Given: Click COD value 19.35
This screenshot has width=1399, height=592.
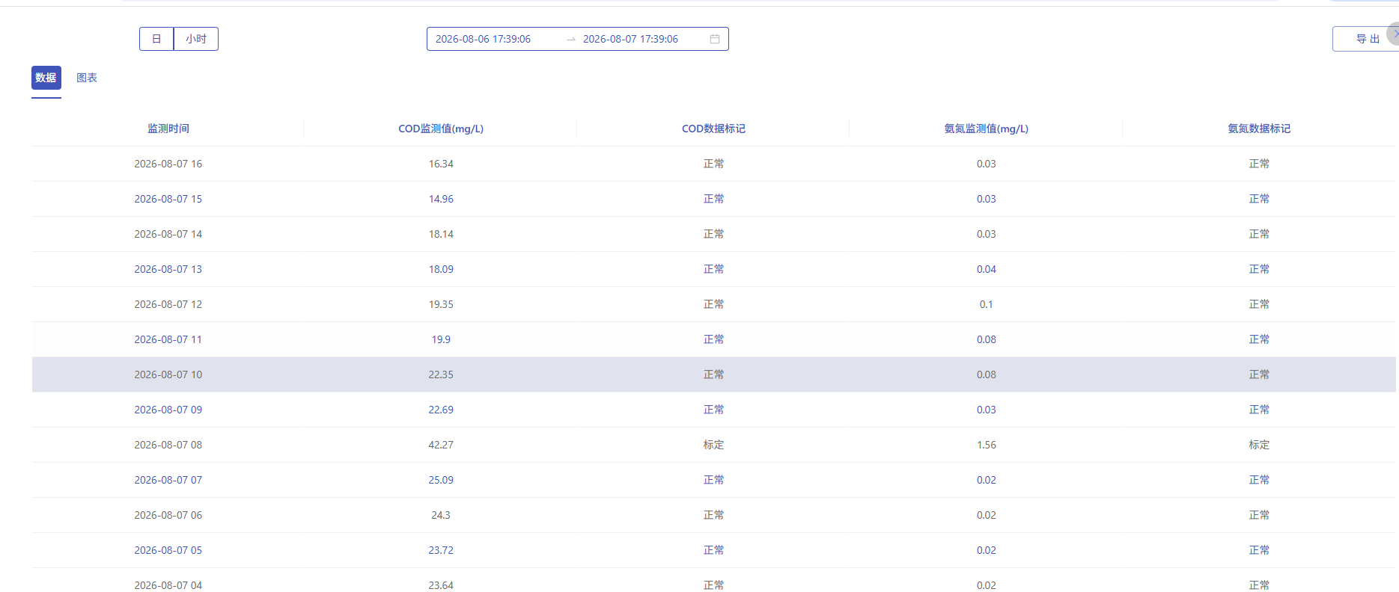Looking at the screenshot, I should (x=441, y=304).
